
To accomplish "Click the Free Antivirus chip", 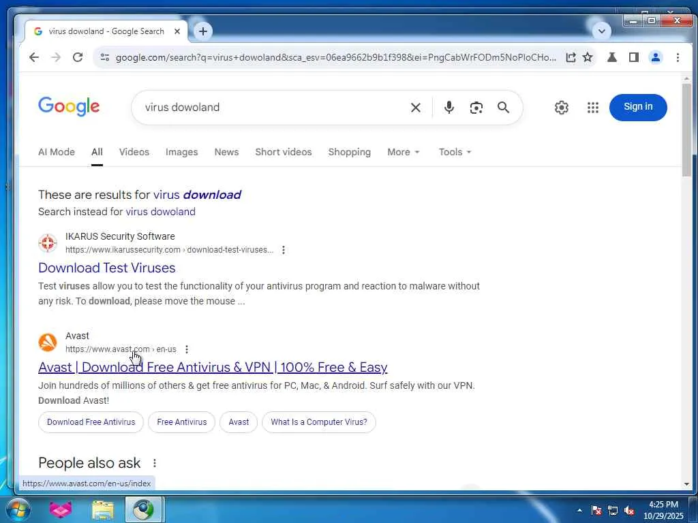I will click(x=181, y=422).
